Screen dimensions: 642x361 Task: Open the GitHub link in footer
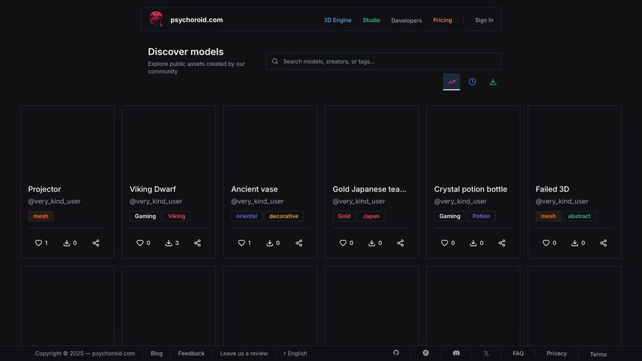(396, 353)
